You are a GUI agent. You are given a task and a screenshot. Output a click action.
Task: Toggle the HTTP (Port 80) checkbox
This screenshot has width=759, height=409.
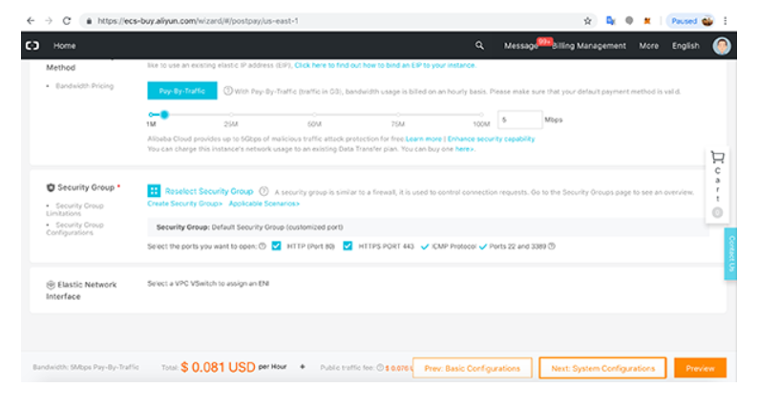[x=277, y=246]
